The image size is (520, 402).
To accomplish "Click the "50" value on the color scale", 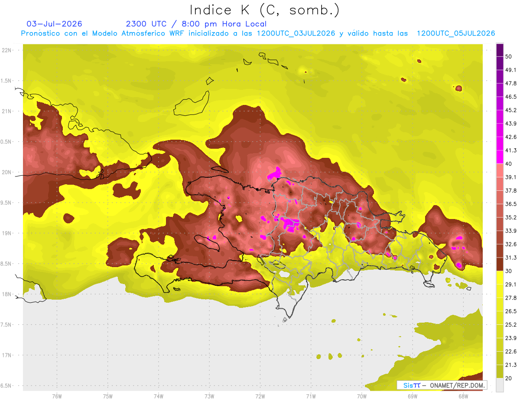I will (509, 56).
